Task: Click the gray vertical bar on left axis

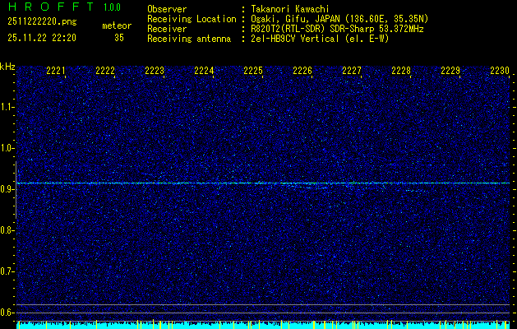Action: pyautogui.click(x=16, y=190)
